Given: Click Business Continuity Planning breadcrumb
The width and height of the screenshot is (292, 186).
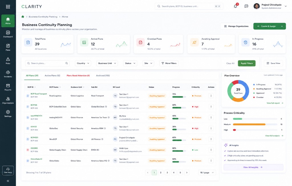Looking at the screenshot, I should [x=43, y=17].
